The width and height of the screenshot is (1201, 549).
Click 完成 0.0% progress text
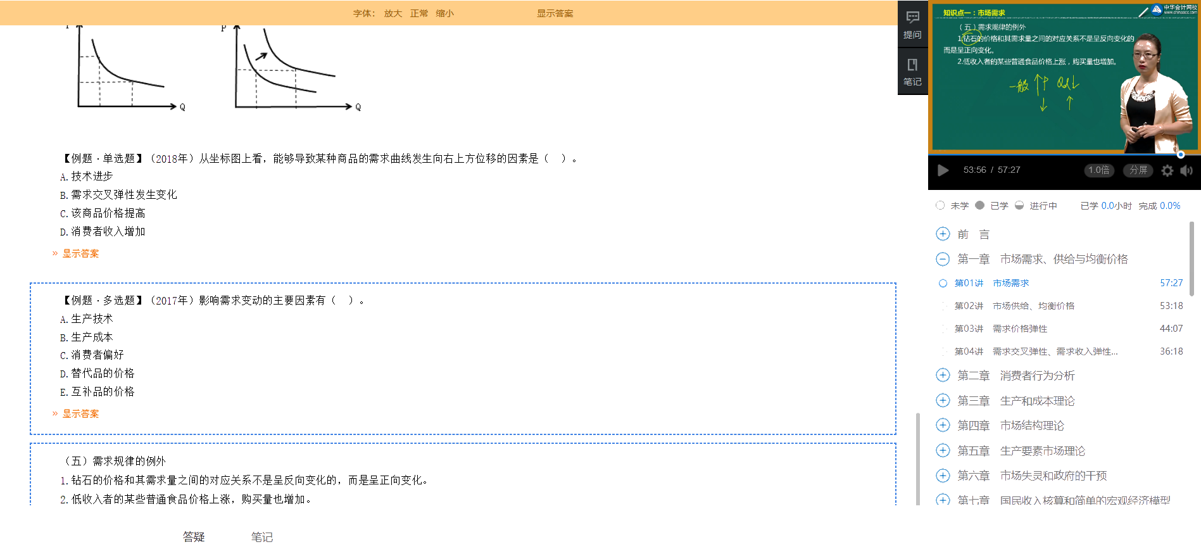[1159, 206]
